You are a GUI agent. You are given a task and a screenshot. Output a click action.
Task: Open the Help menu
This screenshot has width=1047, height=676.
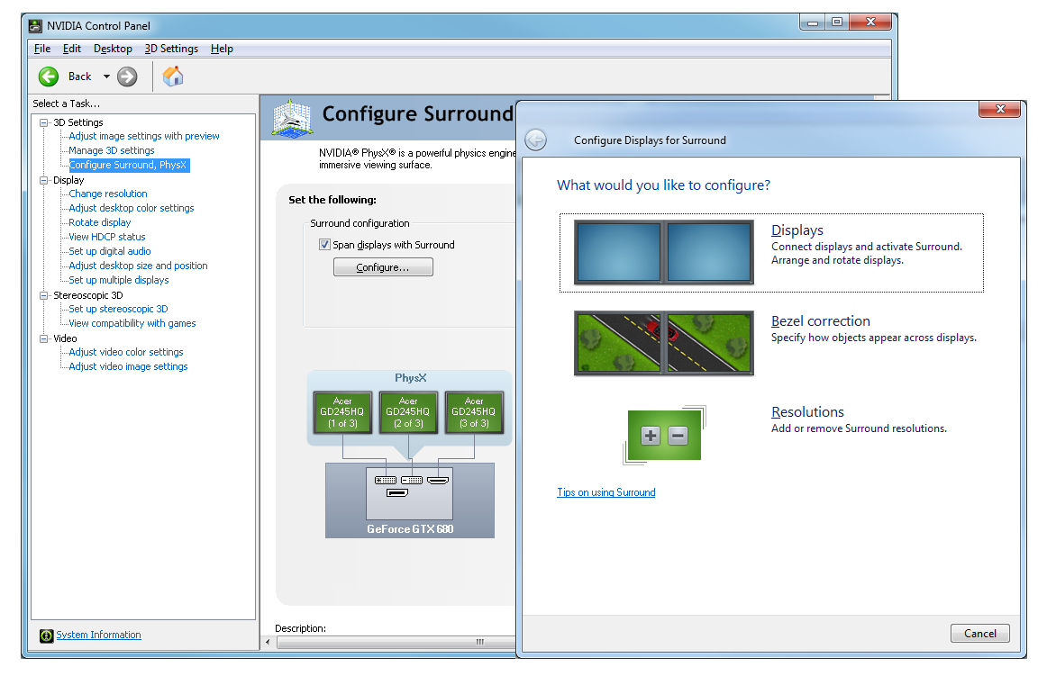pos(222,49)
